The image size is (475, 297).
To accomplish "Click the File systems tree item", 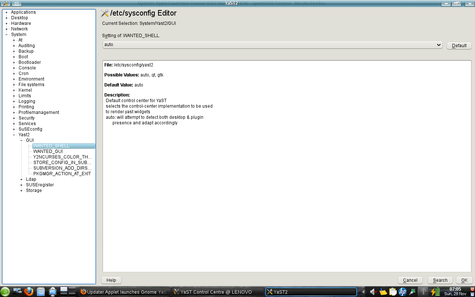I will 32,85.
